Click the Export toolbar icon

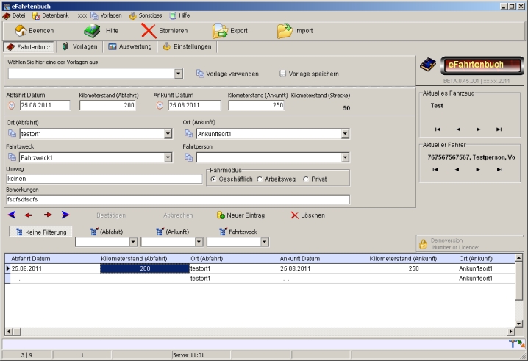[220, 31]
